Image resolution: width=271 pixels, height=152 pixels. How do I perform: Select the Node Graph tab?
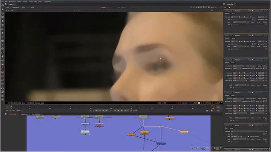[x=12, y=114]
